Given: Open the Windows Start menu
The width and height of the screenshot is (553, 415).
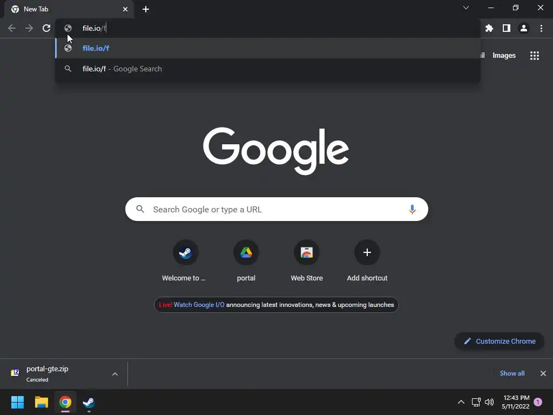Looking at the screenshot, I should (x=17, y=402).
